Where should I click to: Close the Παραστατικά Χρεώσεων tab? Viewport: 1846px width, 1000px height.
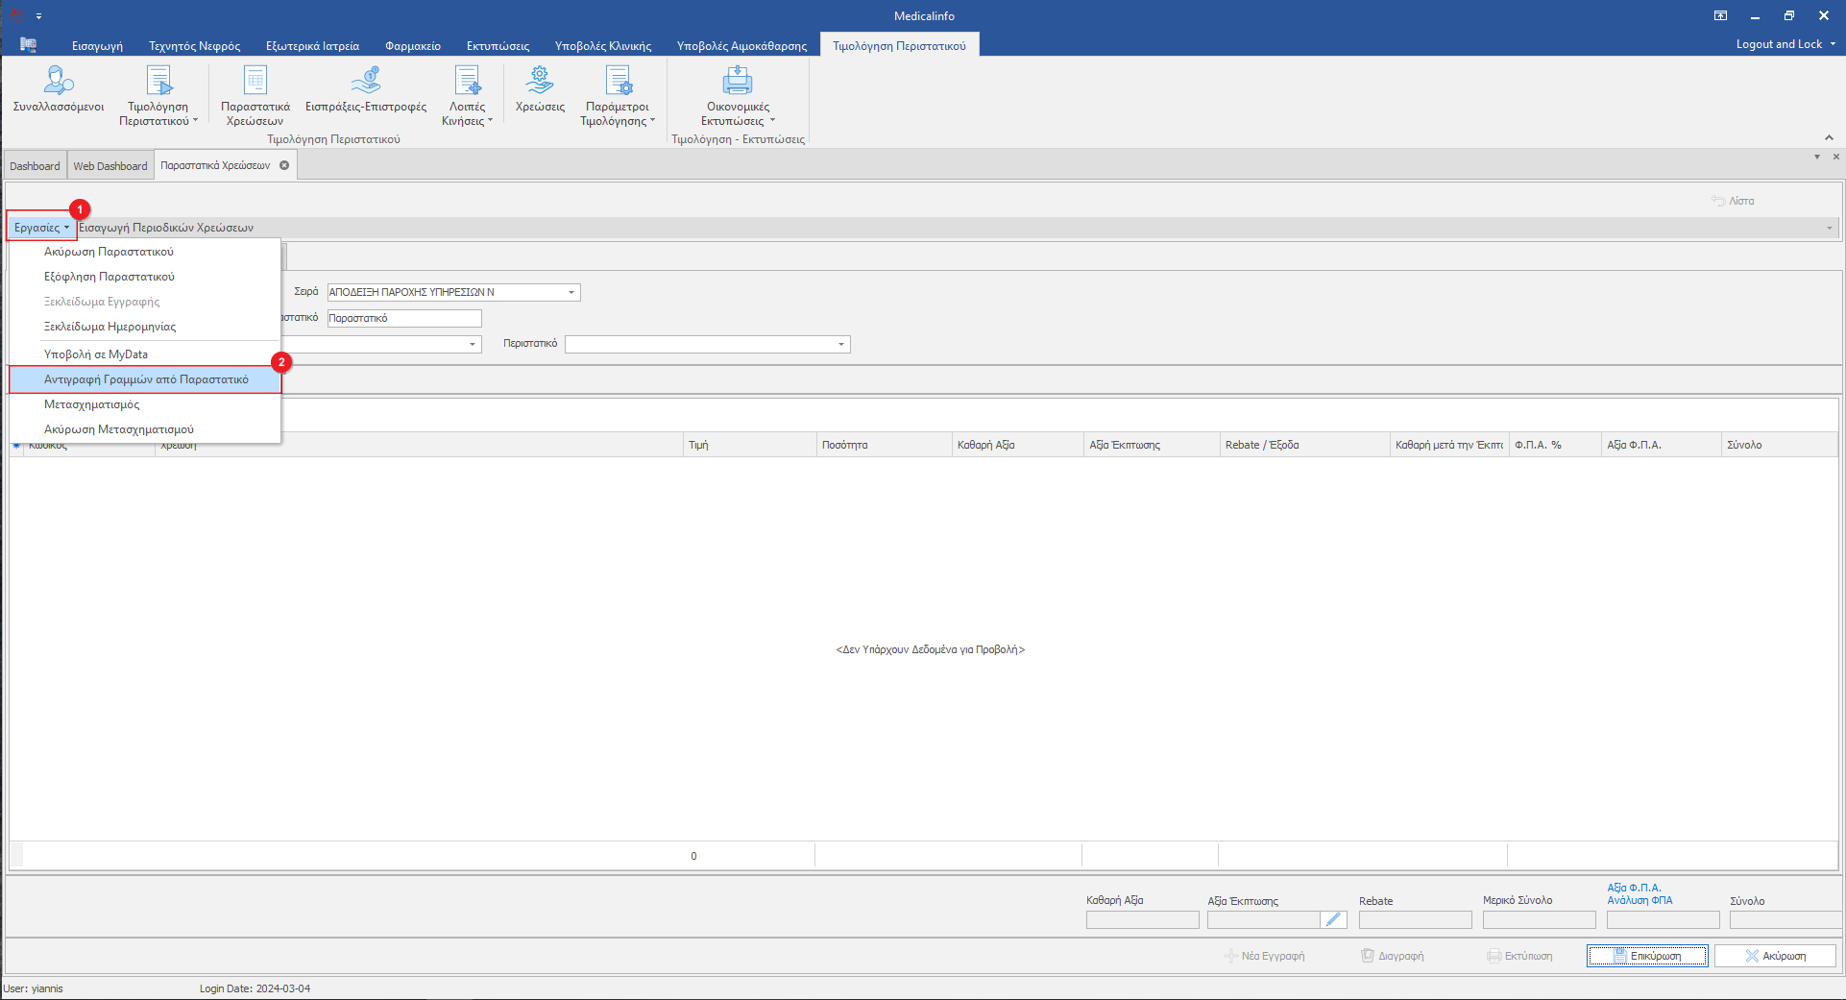[284, 165]
